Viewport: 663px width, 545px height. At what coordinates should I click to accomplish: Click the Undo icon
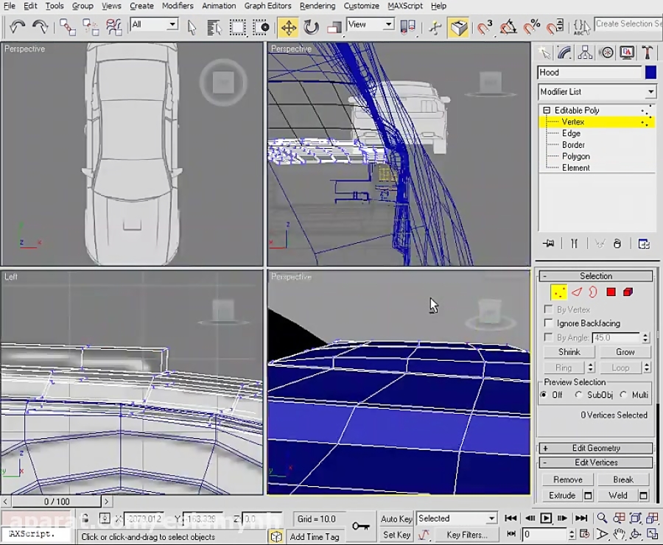tap(18, 26)
